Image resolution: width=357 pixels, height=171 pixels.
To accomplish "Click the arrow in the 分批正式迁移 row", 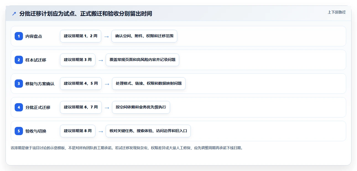I will click(107, 108).
